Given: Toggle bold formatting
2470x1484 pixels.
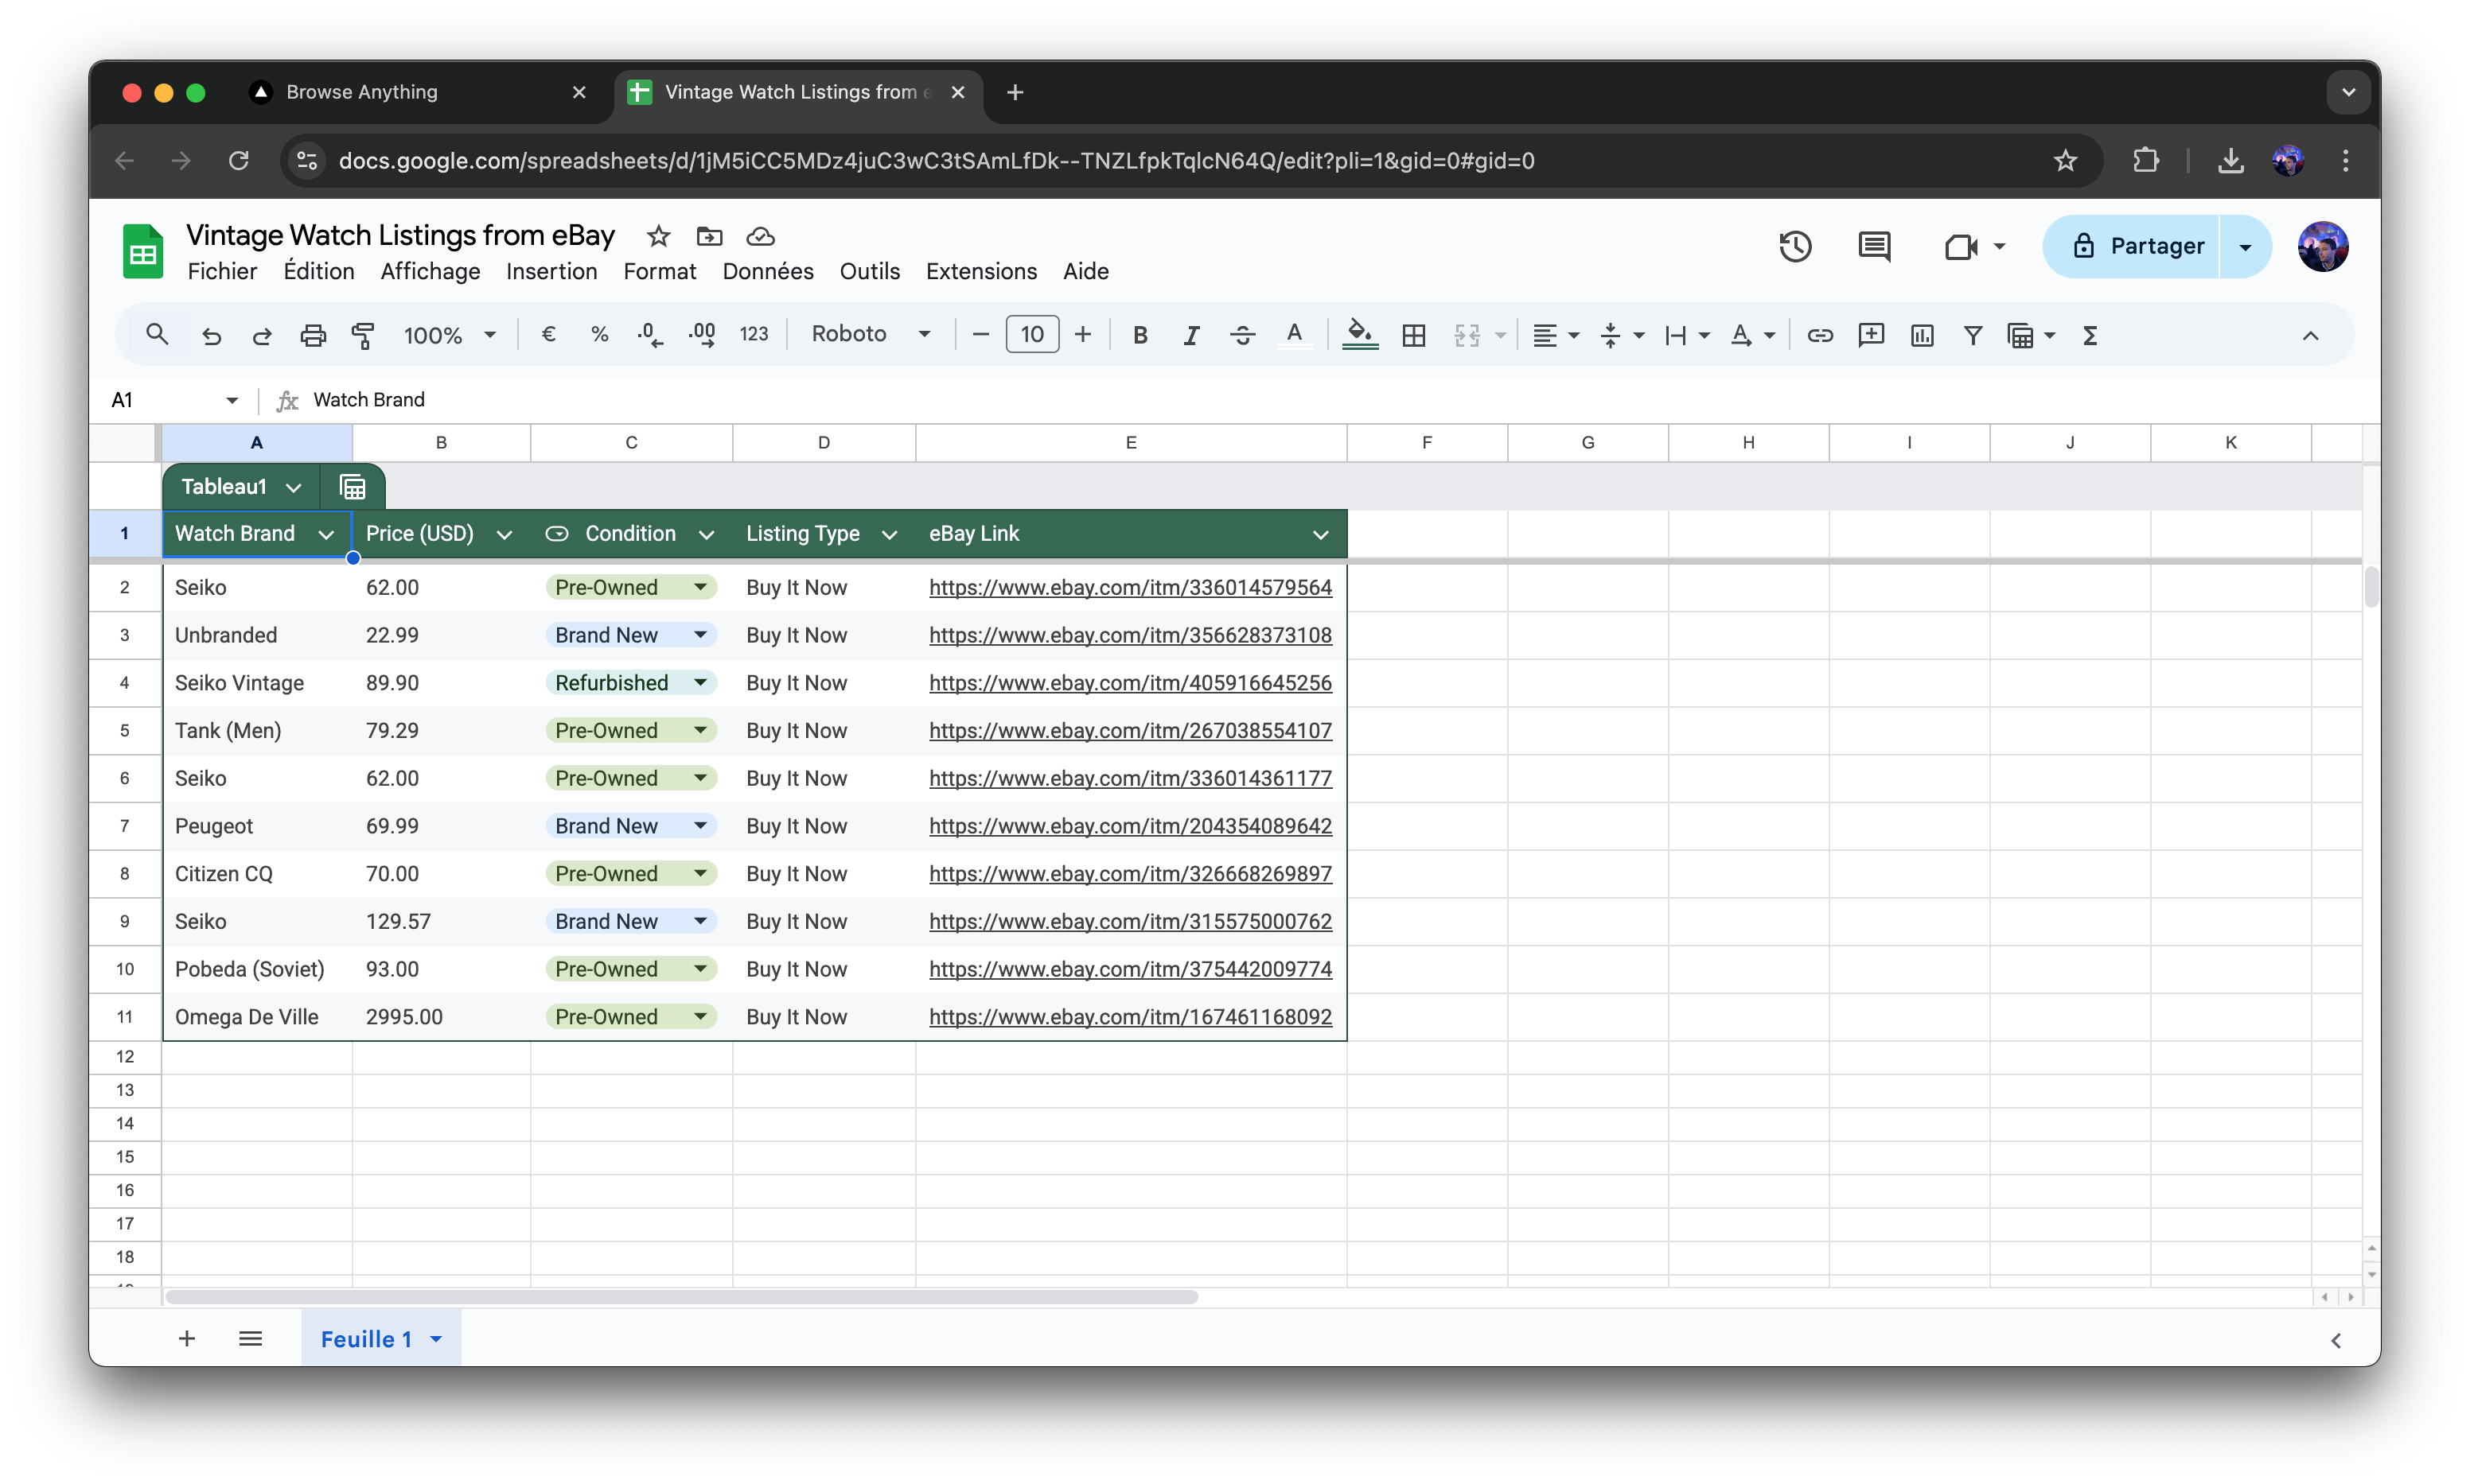Looking at the screenshot, I should (1140, 335).
